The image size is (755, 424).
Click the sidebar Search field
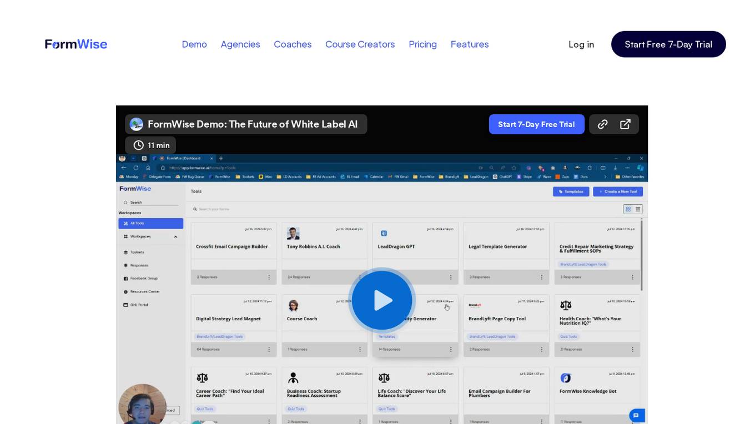click(x=150, y=203)
